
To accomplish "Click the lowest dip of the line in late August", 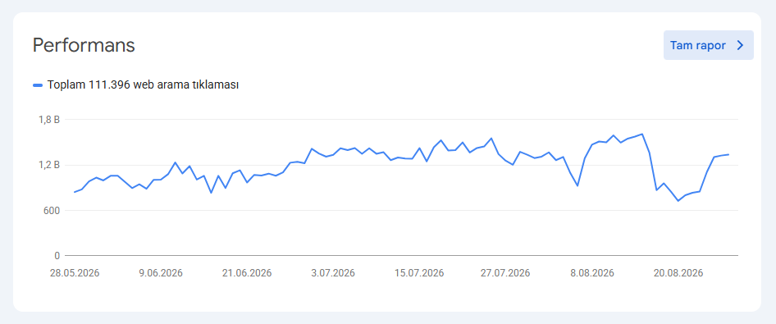I will pyautogui.click(x=678, y=201).
